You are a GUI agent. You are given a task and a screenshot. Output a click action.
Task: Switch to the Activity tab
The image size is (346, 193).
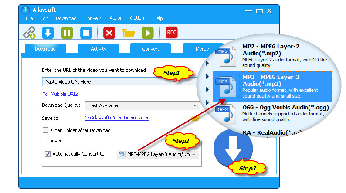click(98, 49)
